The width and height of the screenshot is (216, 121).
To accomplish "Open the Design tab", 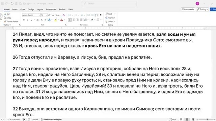I will click(x=31, y=9).
